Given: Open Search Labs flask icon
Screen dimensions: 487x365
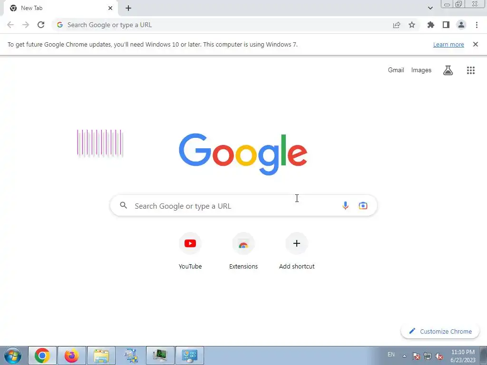Looking at the screenshot, I should click(448, 70).
